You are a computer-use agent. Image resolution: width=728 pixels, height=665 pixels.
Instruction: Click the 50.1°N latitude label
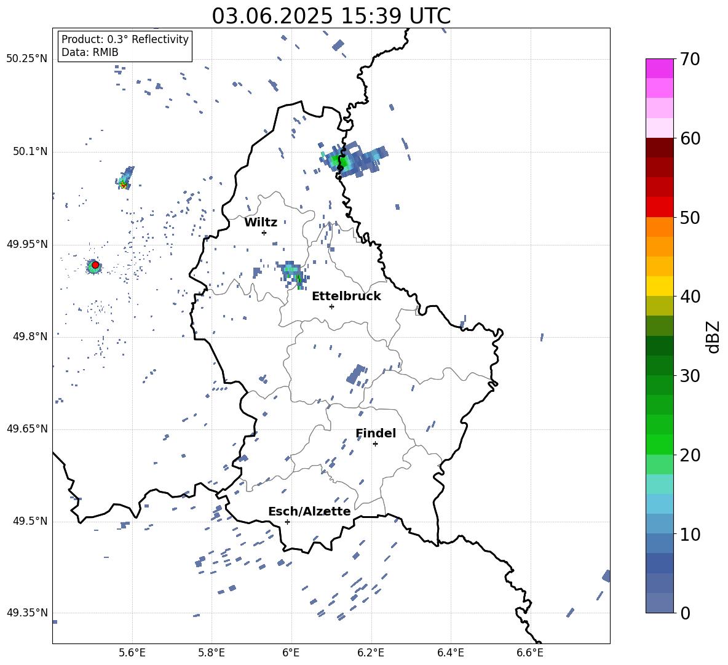coord(30,152)
